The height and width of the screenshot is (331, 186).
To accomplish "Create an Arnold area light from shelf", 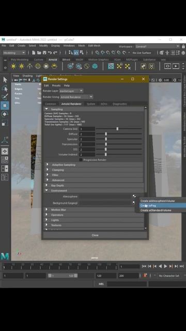I will [13, 66].
